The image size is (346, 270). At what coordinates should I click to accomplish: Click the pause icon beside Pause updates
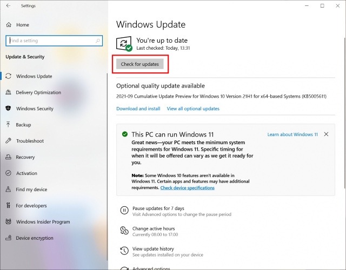[x=124, y=210]
